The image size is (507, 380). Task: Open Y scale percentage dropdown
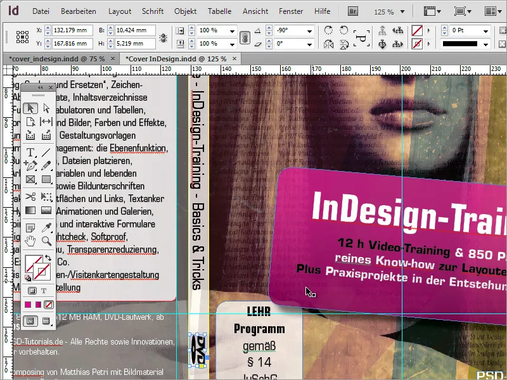tap(232, 44)
